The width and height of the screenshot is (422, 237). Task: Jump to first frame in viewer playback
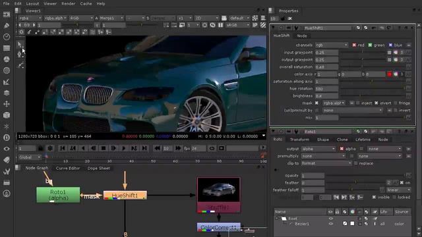(63, 148)
